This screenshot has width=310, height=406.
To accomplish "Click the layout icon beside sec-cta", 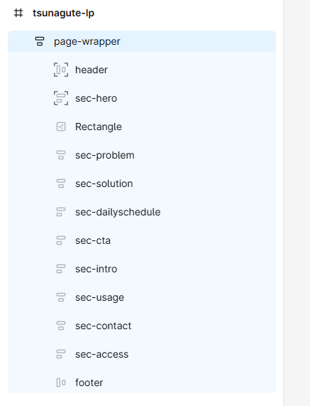I will coord(61,240).
